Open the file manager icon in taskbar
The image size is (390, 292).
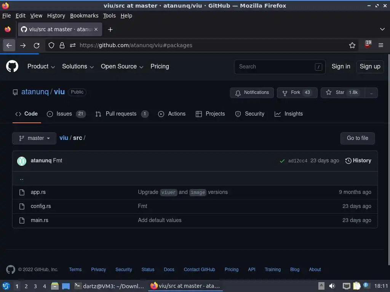coord(55,286)
